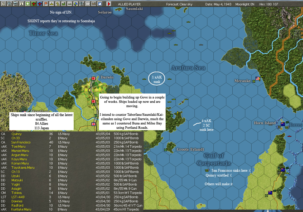Viewport: 303px width, 212px height.
Task: Click the red play end-turn arrow
Action: (x=109, y=4)
